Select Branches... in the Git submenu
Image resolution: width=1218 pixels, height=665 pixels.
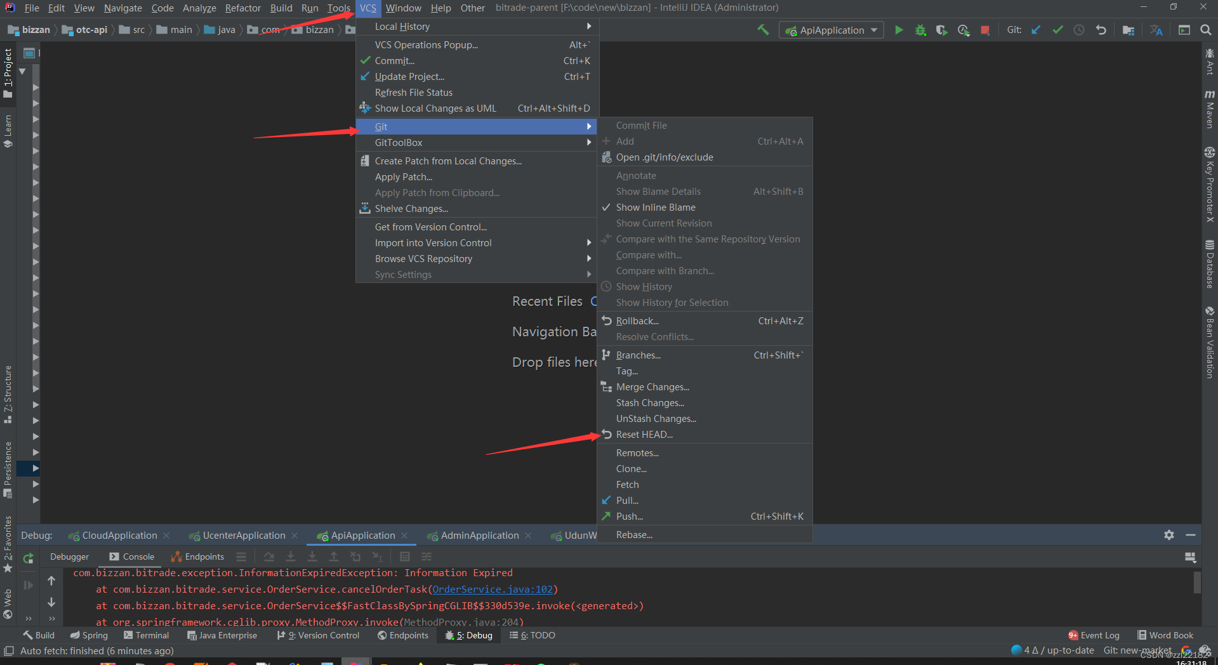point(705,355)
